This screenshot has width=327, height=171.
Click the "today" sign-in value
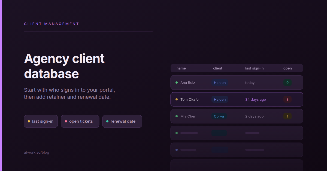(x=250, y=83)
